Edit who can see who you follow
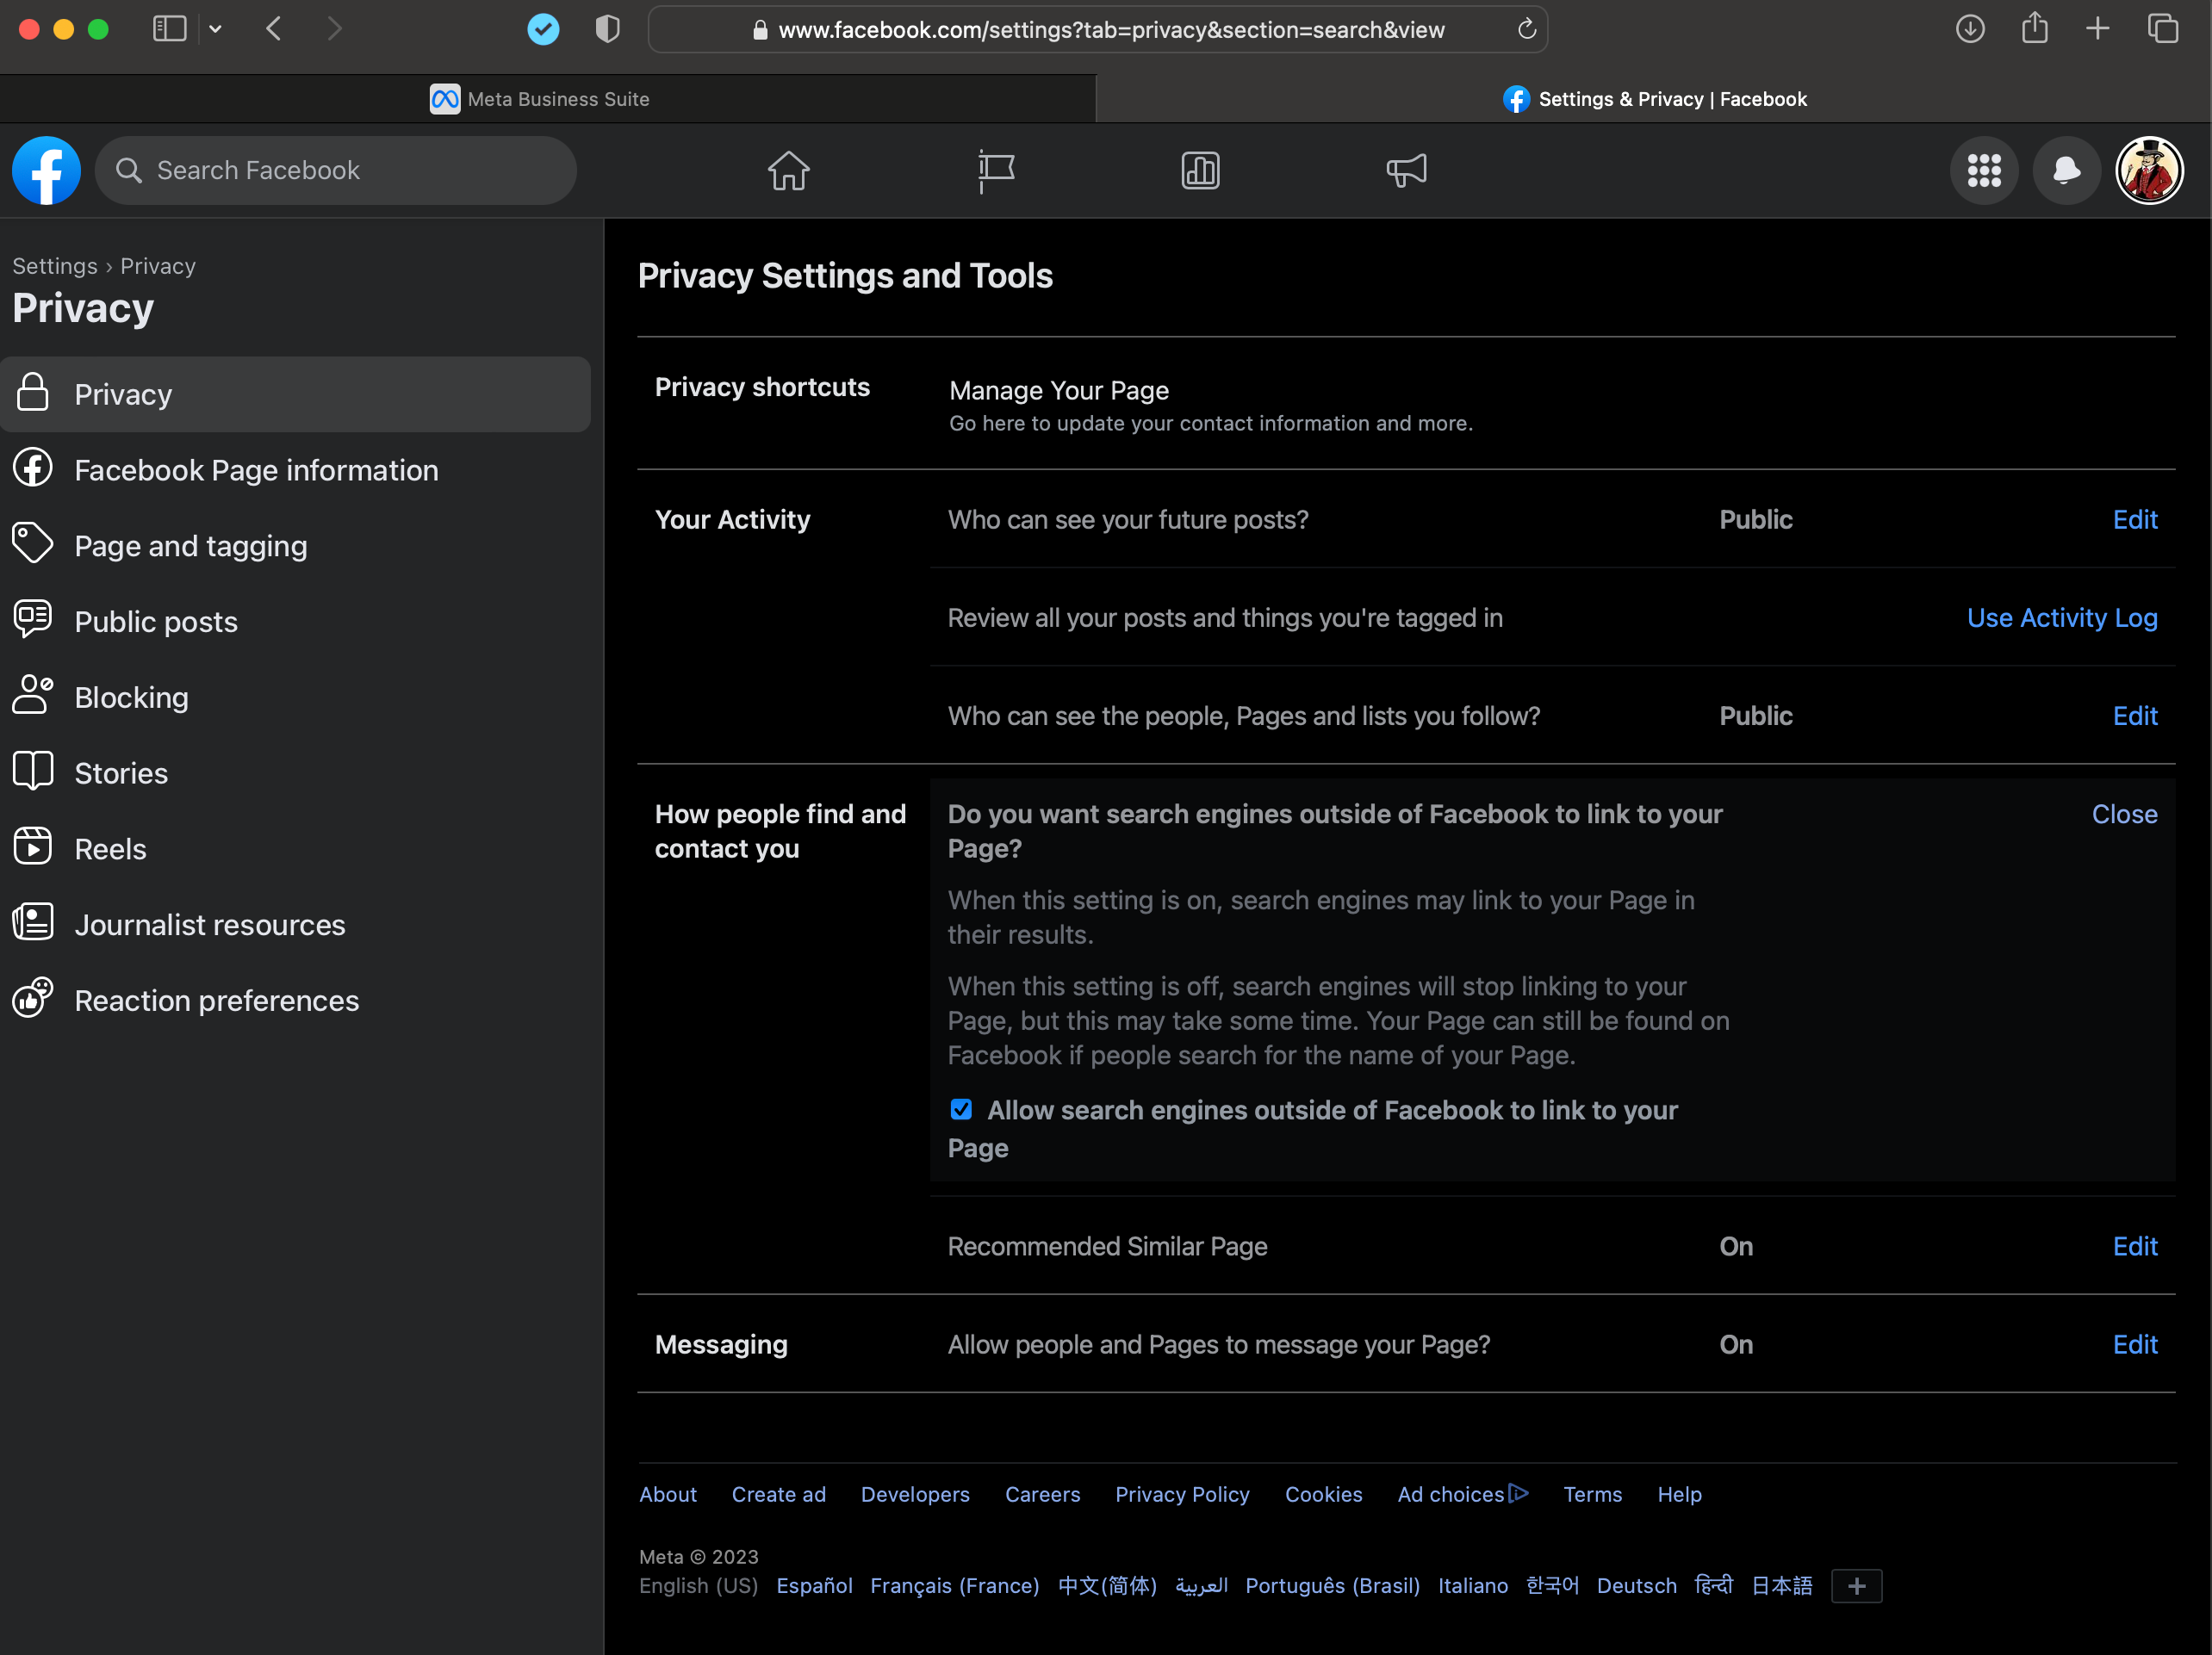The image size is (2212, 1655). click(2134, 716)
